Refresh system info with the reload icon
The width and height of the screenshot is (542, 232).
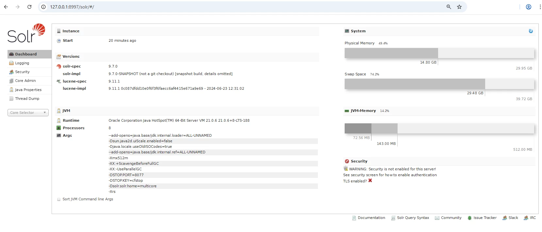[x=531, y=31]
